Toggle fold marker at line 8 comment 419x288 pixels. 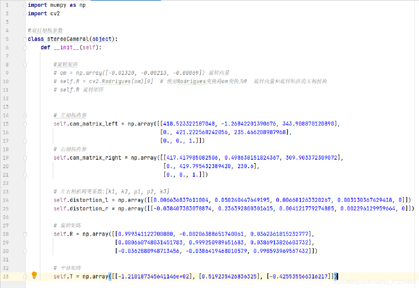25,65
